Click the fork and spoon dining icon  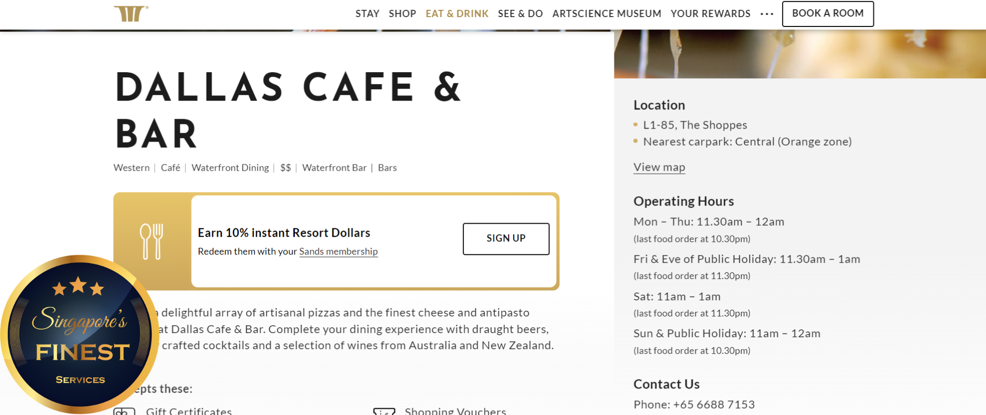152,241
